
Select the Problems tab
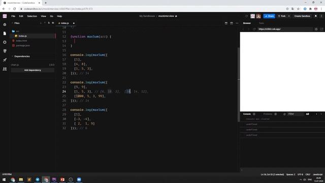[268, 114]
